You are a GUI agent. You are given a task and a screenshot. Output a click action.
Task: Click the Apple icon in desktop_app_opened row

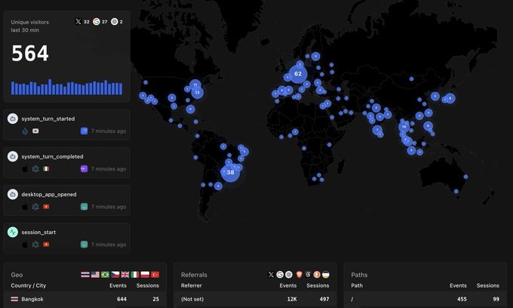pyautogui.click(x=25, y=207)
